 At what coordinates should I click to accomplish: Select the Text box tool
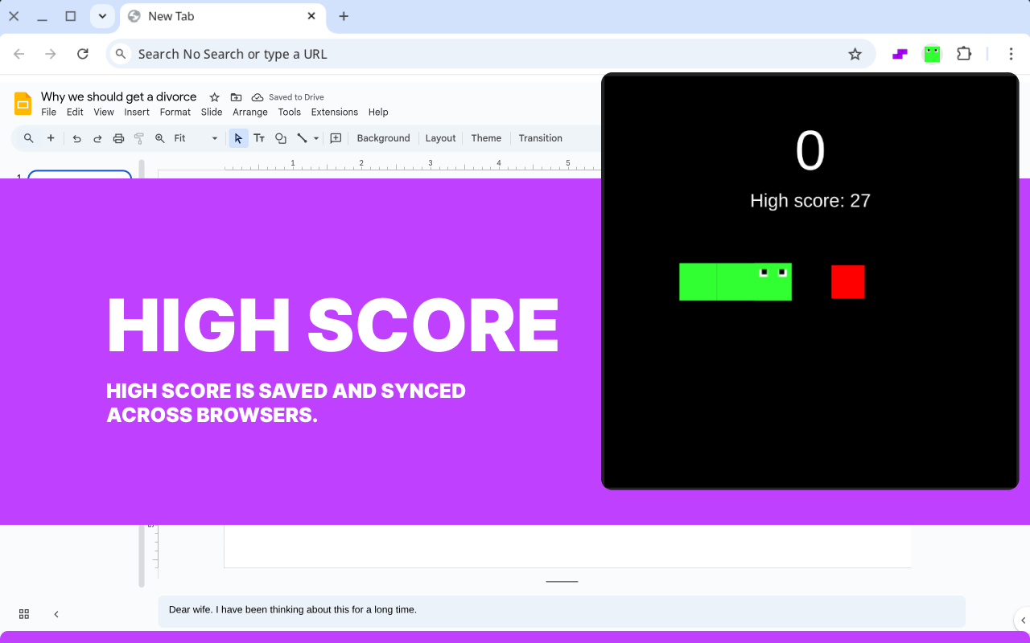(x=259, y=138)
